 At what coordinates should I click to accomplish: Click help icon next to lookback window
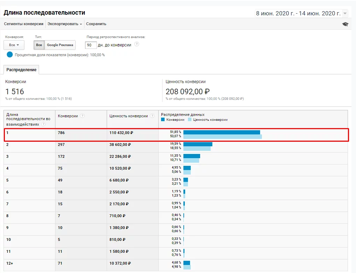click(x=137, y=44)
